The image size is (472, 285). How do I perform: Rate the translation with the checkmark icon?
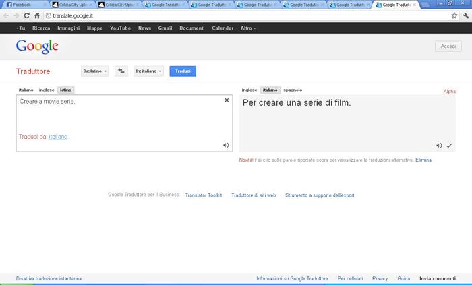(x=449, y=146)
